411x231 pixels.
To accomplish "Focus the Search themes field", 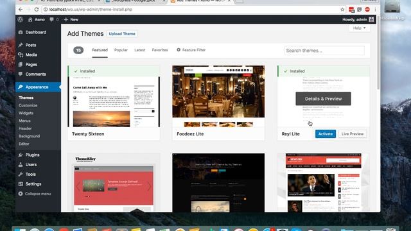I will point(324,51).
